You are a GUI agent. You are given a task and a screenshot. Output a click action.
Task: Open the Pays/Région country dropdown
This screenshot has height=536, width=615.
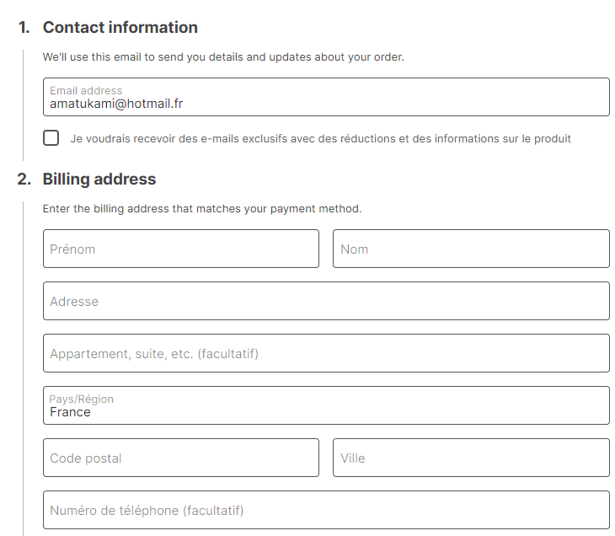coord(326,405)
